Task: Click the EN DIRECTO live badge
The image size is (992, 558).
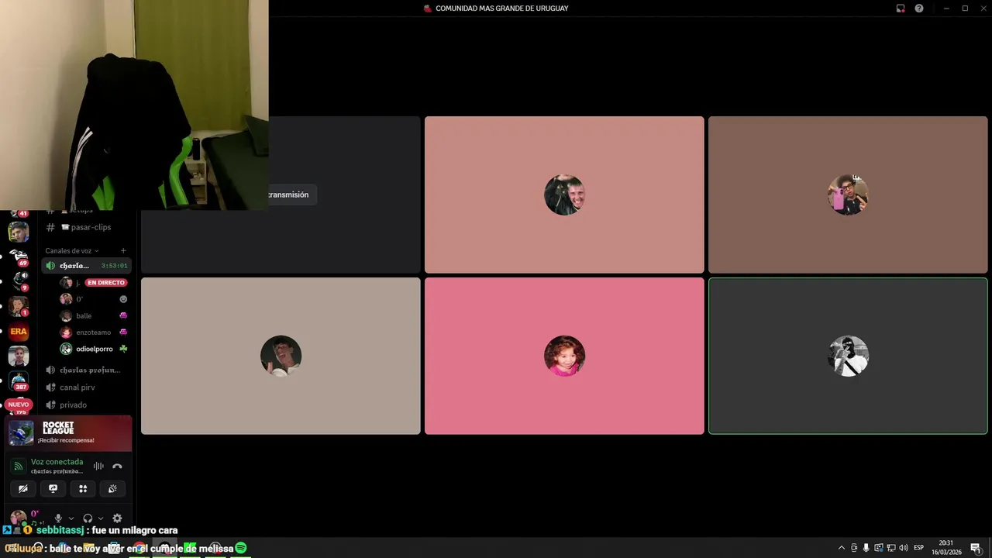Action: pyautogui.click(x=106, y=283)
